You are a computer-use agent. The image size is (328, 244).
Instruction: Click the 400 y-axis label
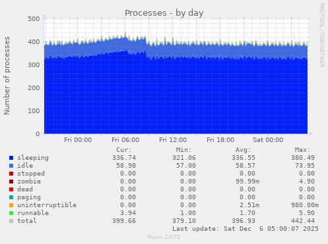[34, 42]
